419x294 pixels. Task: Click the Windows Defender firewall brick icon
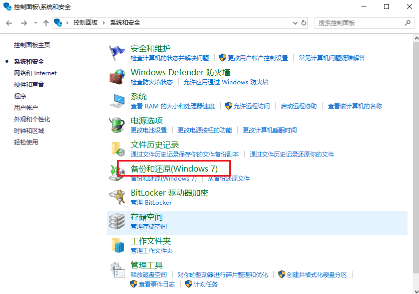tap(117, 77)
